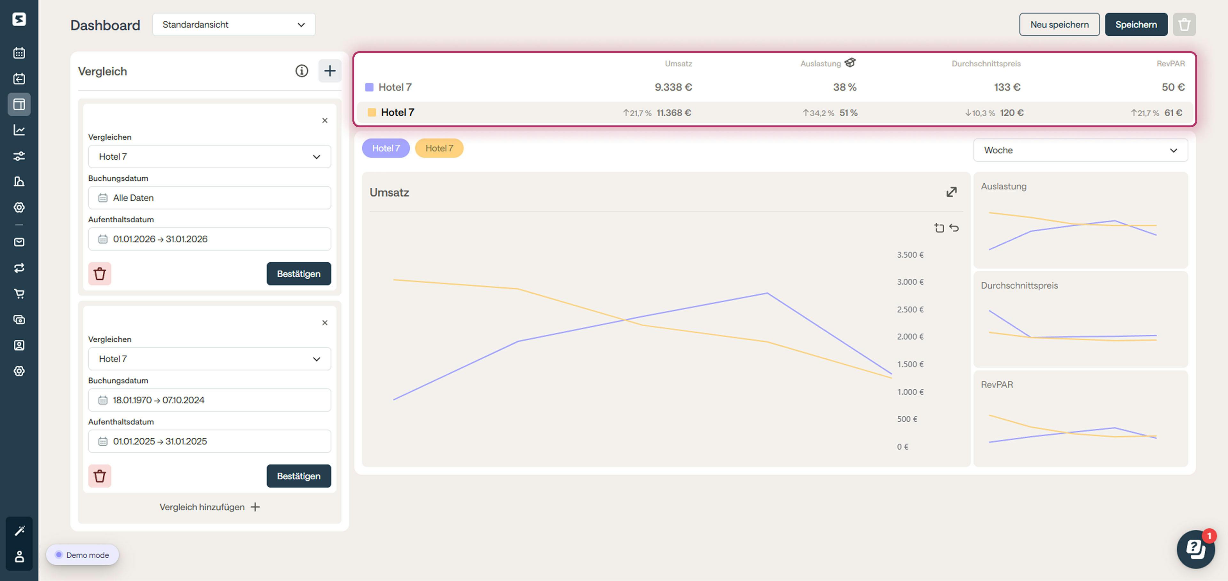The height and width of the screenshot is (581, 1228).
Task: Expand the Umsatz chart to fullscreen
Action: click(x=951, y=192)
